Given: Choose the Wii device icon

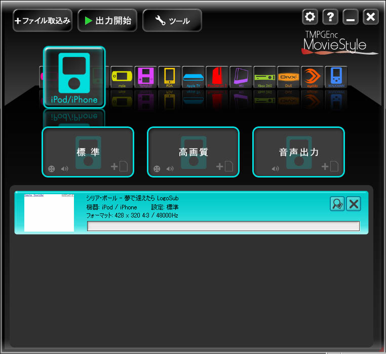Looking at the screenshot, I should [x=241, y=77].
